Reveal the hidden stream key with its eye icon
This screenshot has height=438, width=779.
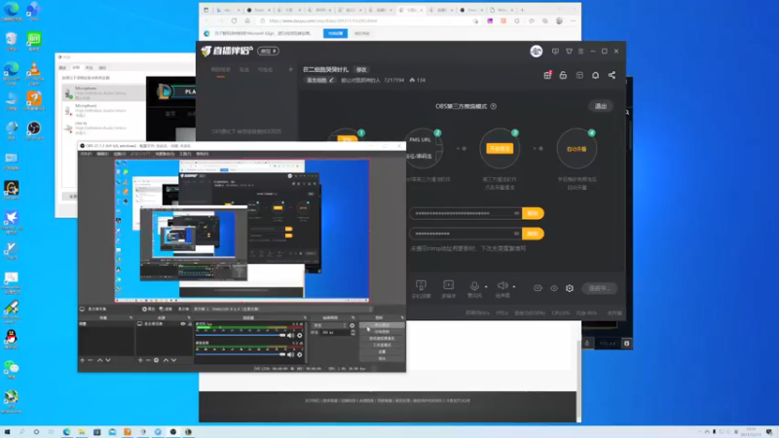point(517,234)
